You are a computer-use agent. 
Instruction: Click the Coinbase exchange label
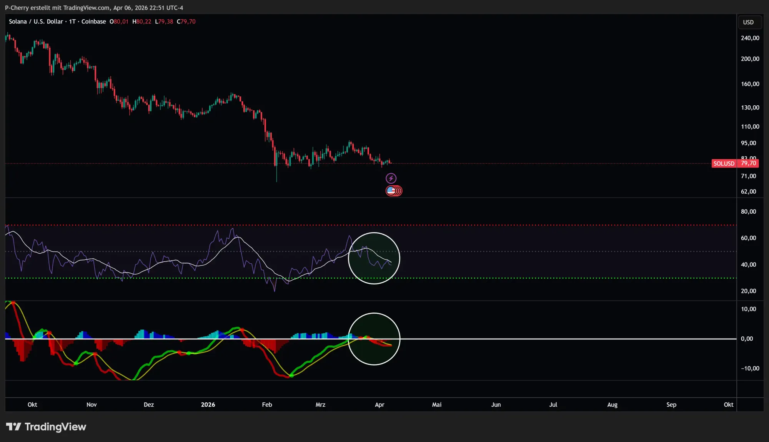tap(93, 22)
